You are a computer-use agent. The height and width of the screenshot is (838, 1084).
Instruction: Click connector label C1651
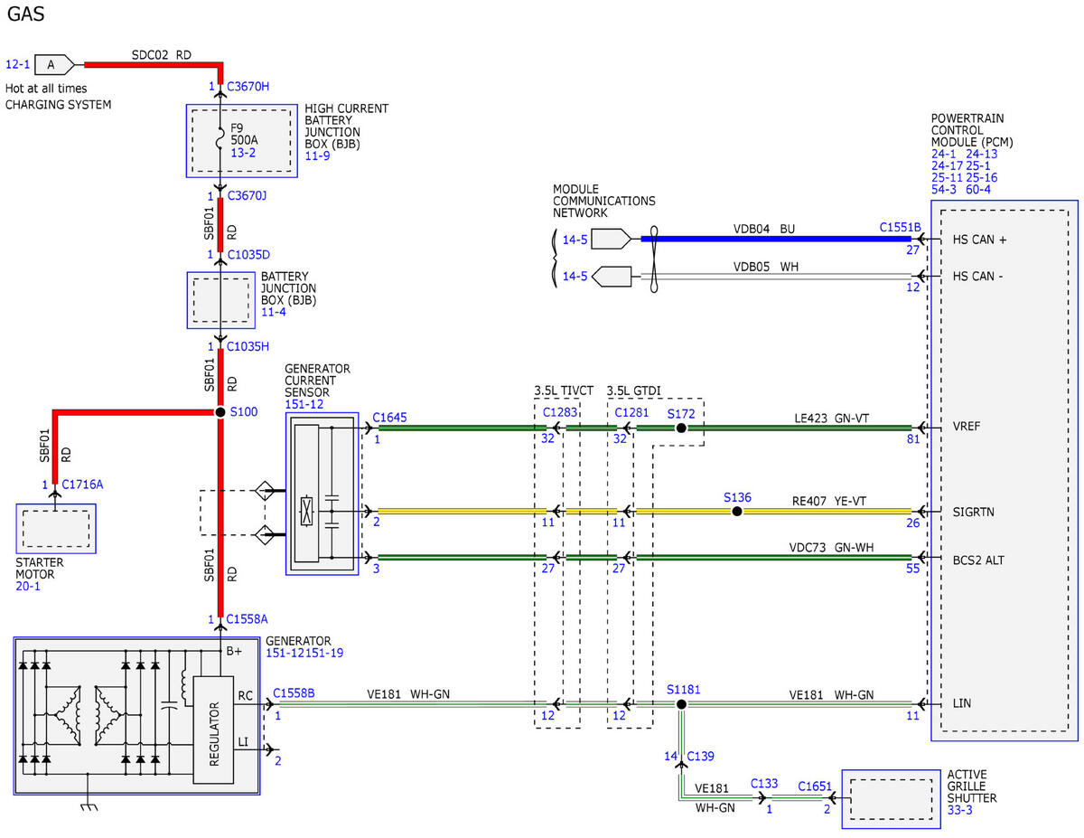(816, 785)
